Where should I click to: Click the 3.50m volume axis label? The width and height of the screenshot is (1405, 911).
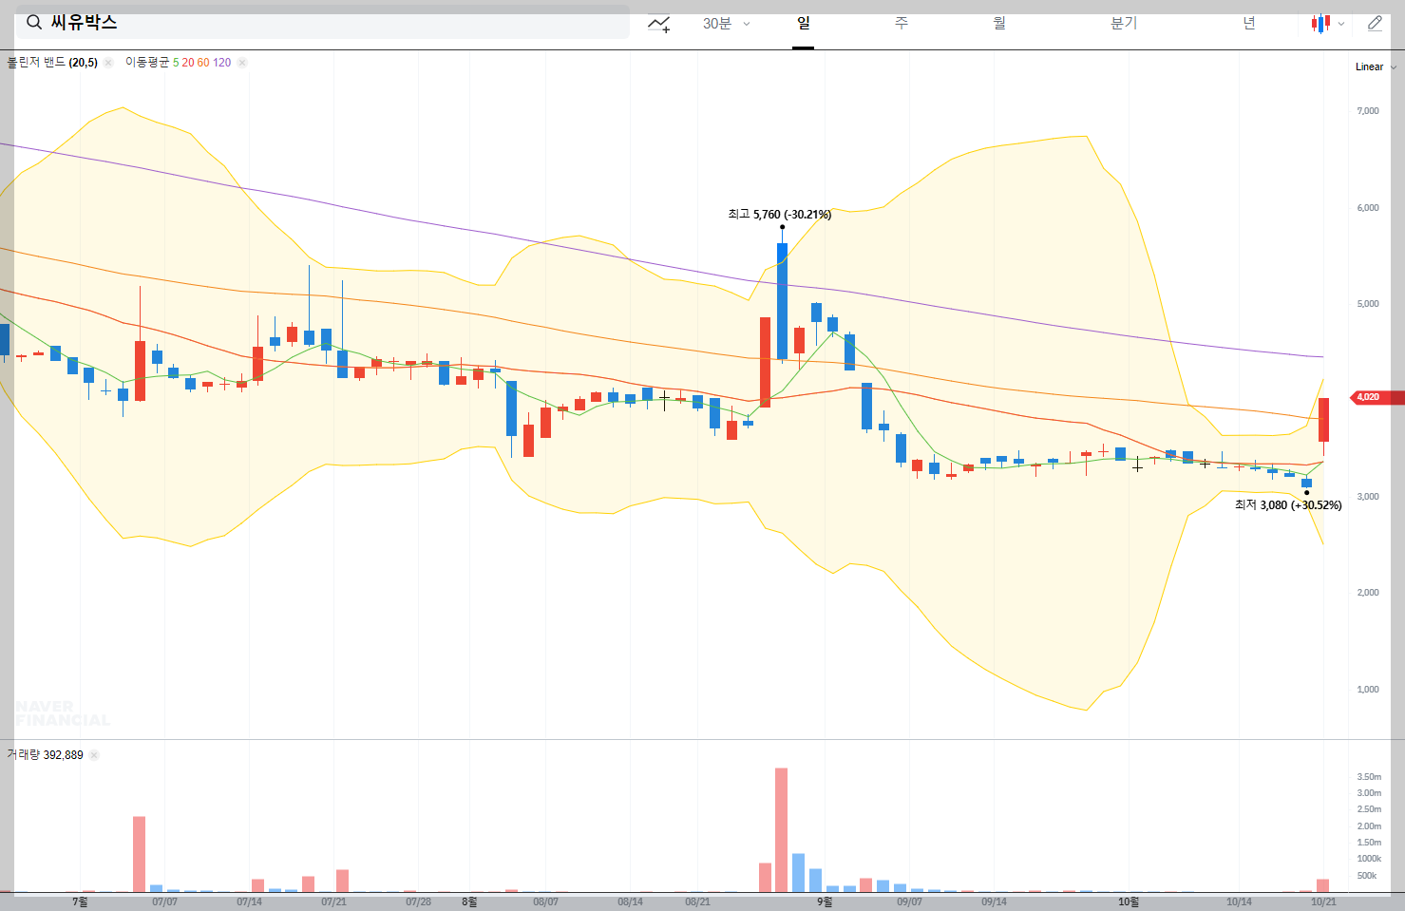(1369, 777)
